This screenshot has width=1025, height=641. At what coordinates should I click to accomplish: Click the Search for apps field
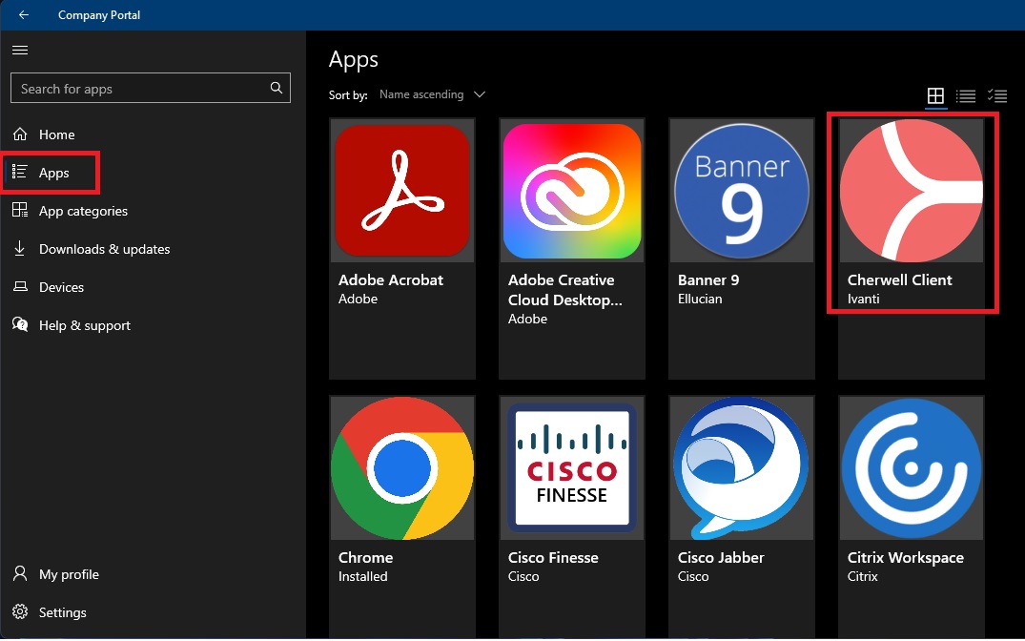(138, 89)
